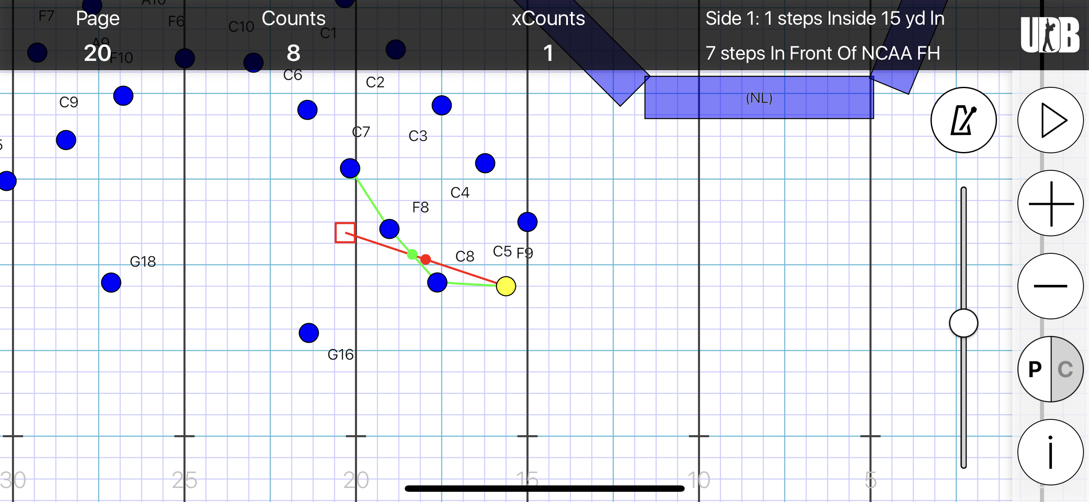
Task: Tap the UDB logo
Action: (x=1050, y=35)
